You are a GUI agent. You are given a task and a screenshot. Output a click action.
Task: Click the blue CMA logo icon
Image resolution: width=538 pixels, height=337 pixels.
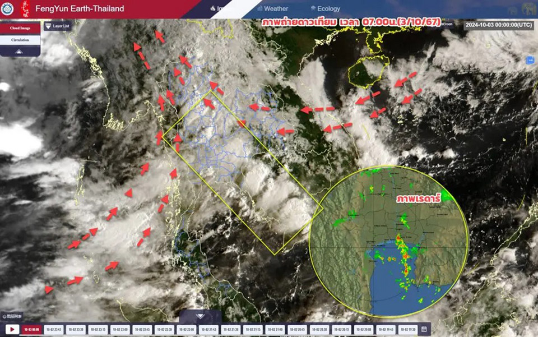coord(8,9)
